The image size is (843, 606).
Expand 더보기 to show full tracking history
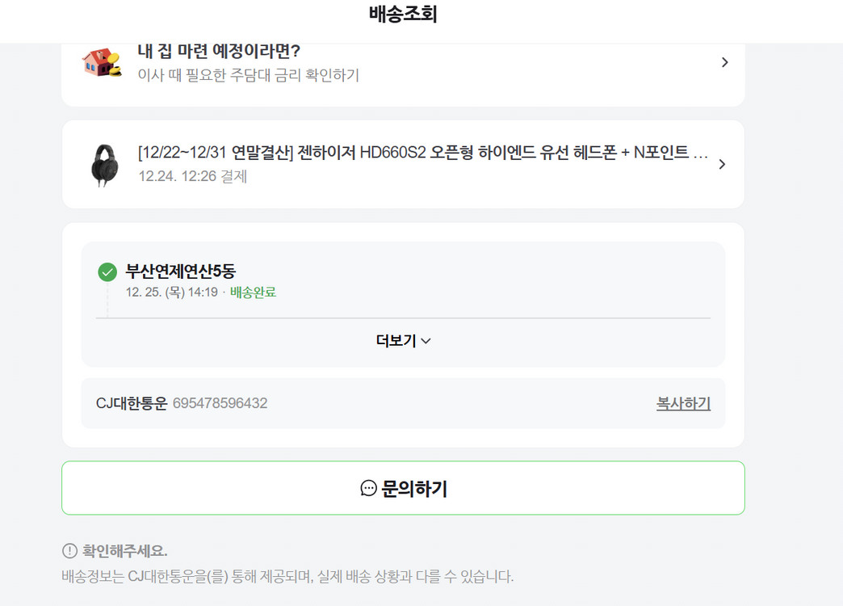404,340
